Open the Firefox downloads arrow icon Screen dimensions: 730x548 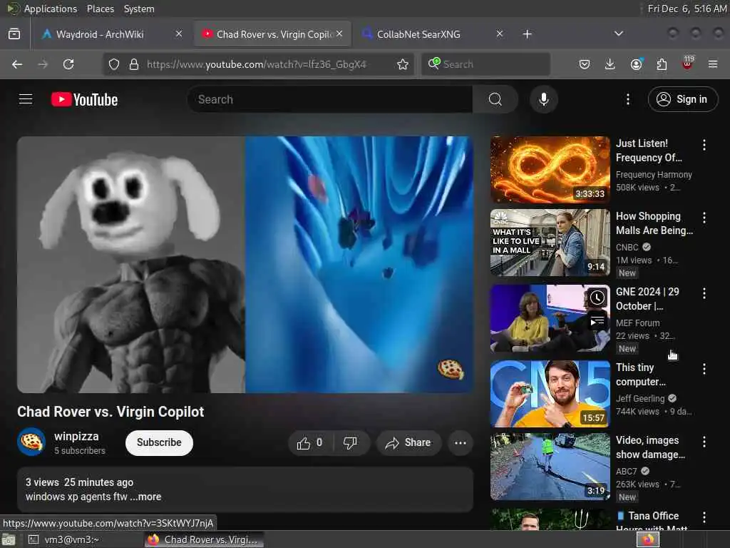pyautogui.click(x=610, y=64)
